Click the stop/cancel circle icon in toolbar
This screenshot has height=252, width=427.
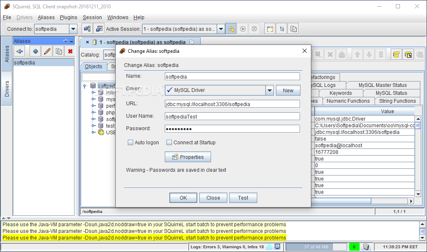click(254, 29)
